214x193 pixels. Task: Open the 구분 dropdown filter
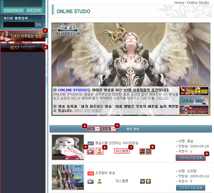coord(93,129)
